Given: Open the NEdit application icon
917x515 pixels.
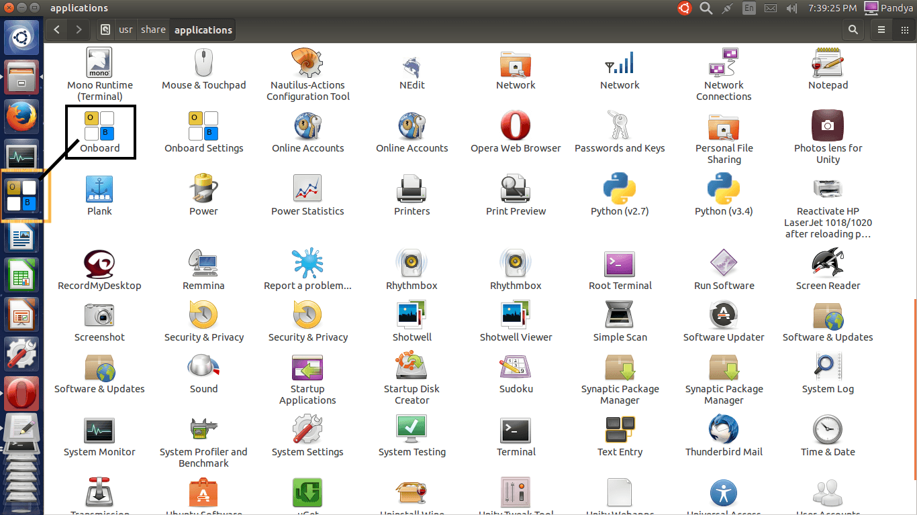Looking at the screenshot, I should (412, 66).
